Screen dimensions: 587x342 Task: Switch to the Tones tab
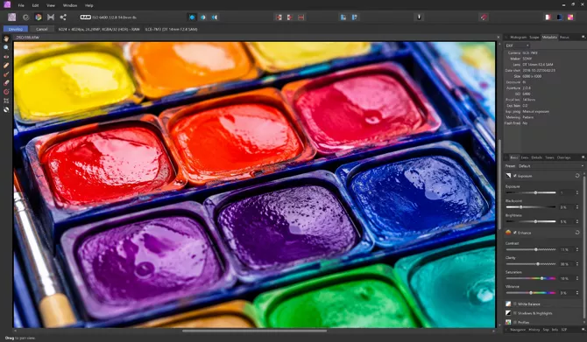(549, 157)
